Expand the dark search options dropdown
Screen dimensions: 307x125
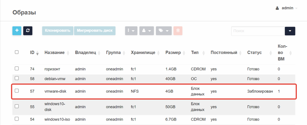[290, 31]
